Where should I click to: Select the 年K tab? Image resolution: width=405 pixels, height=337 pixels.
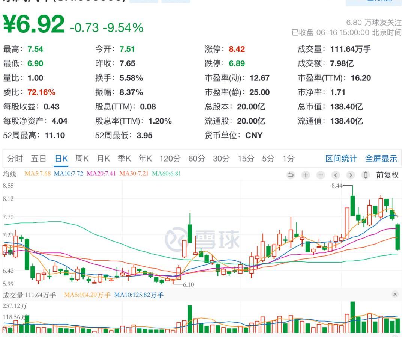point(145,159)
